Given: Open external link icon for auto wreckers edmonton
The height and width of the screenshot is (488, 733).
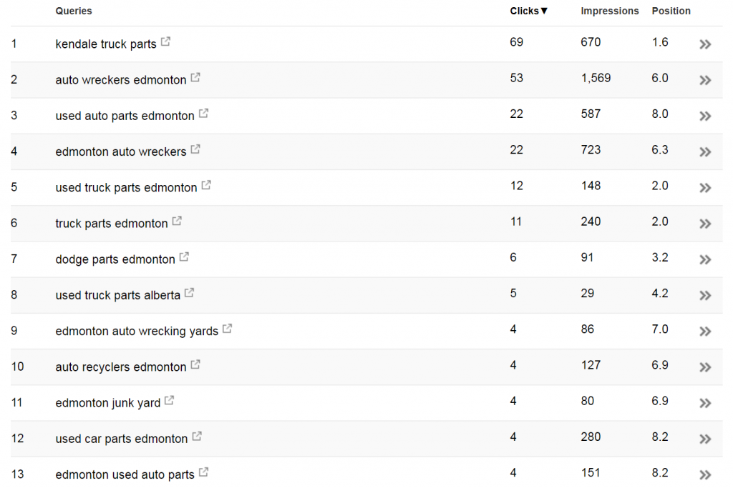Looking at the screenshot, I should 195,77.
